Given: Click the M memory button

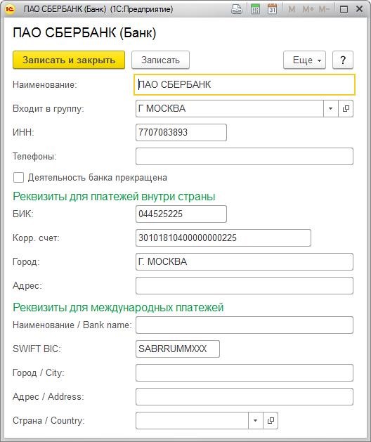Looking at the screenshot, I should [x=292, y=9].
